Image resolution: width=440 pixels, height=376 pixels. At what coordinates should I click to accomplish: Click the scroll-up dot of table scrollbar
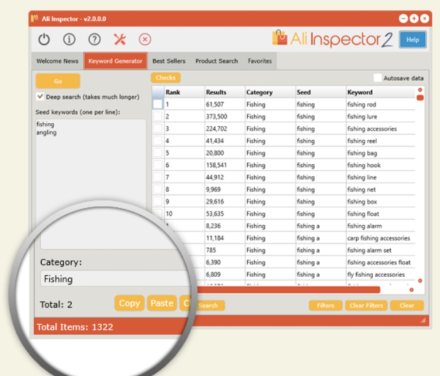[x=420, y=89]
